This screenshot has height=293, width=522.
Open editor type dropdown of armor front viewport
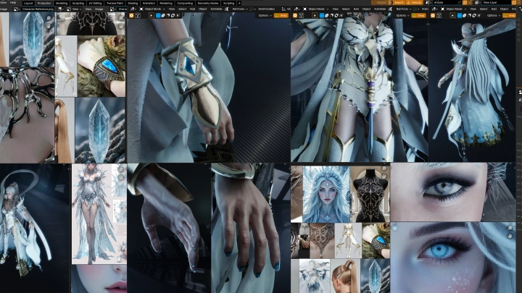297,9
